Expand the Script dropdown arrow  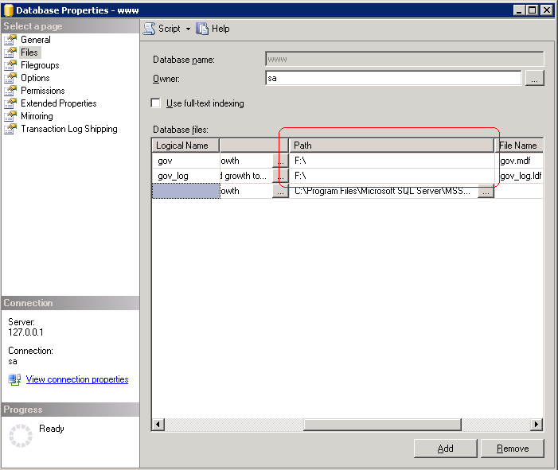pos(188,29)
